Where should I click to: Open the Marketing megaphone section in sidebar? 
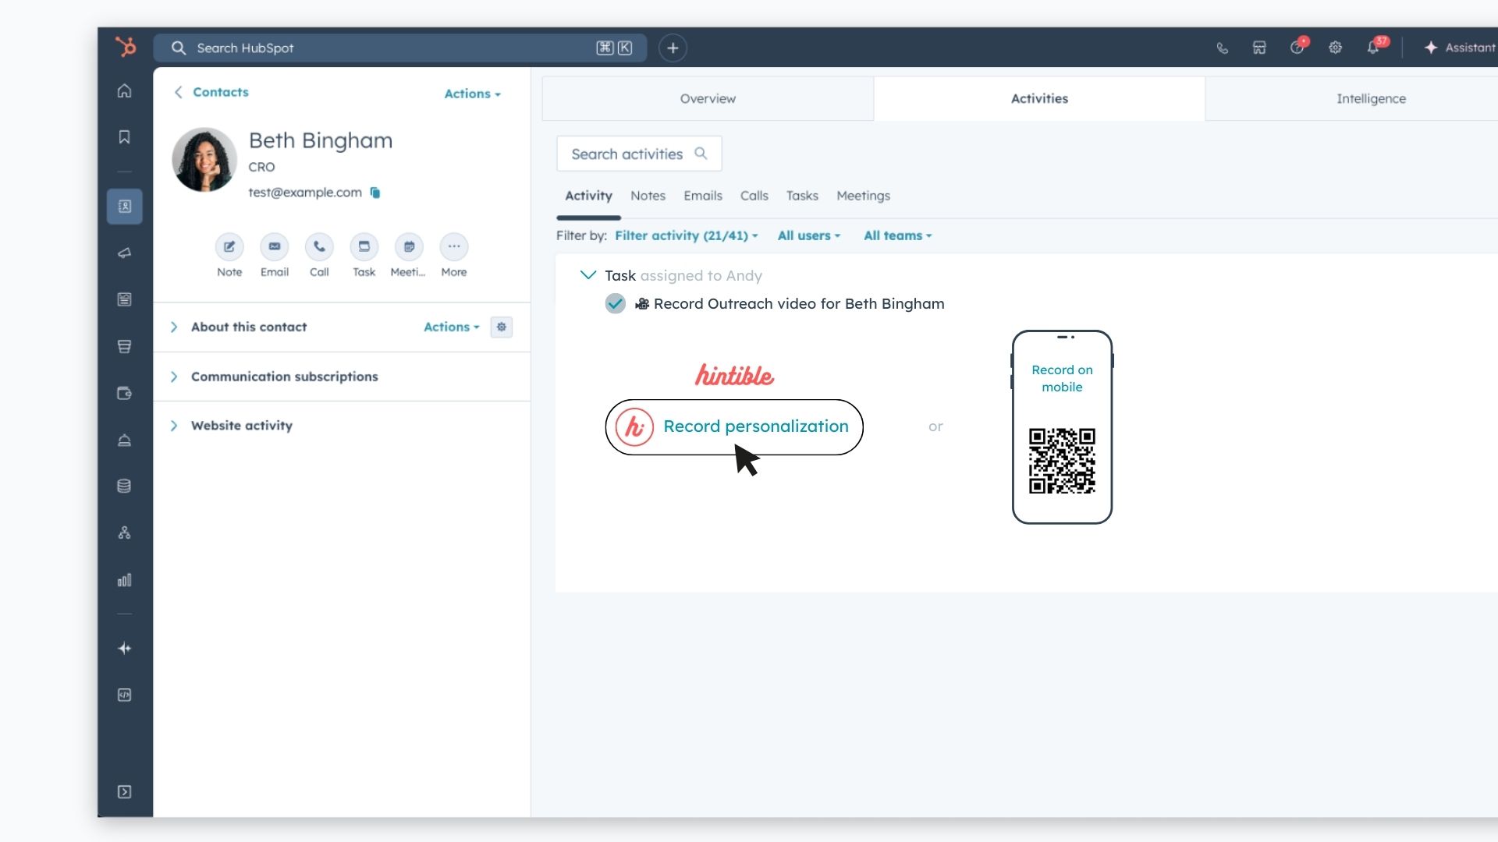[125, 253]
